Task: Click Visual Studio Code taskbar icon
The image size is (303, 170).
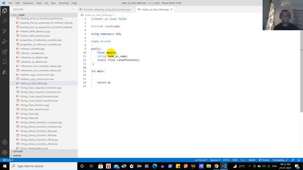Action: point(224,166)
